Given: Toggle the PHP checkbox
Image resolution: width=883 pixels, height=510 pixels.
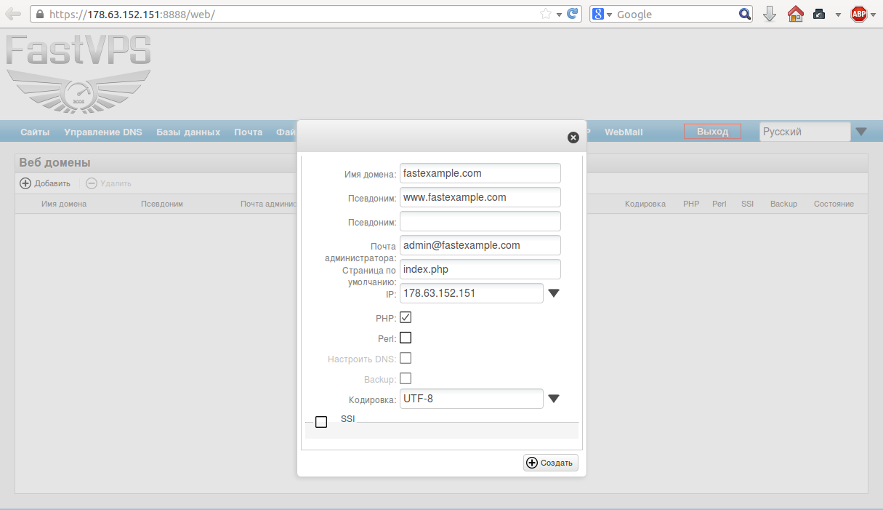Looking at the screenshot, I should click(406, 317).
